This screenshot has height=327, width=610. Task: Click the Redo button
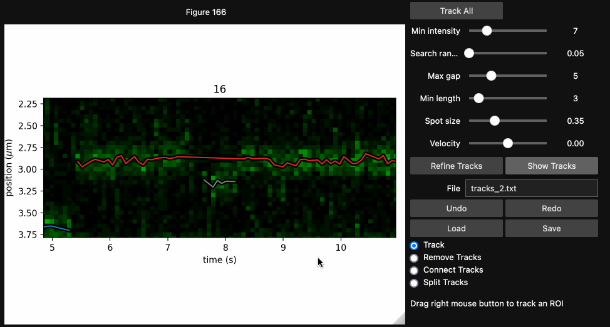(552, 209)
